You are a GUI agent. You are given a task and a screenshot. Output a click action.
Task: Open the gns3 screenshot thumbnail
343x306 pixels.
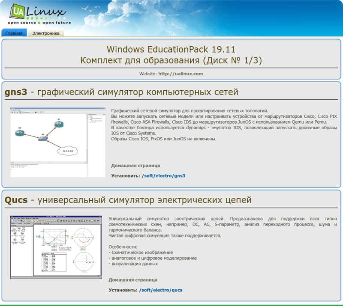tap(58, 142)
